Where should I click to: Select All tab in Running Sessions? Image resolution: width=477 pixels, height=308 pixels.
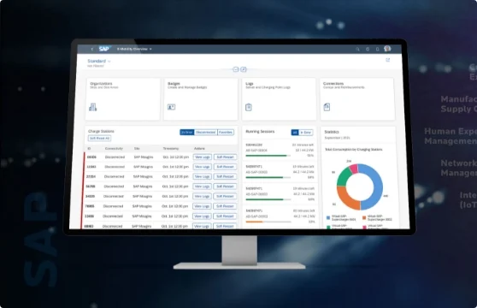click(295, 133)
